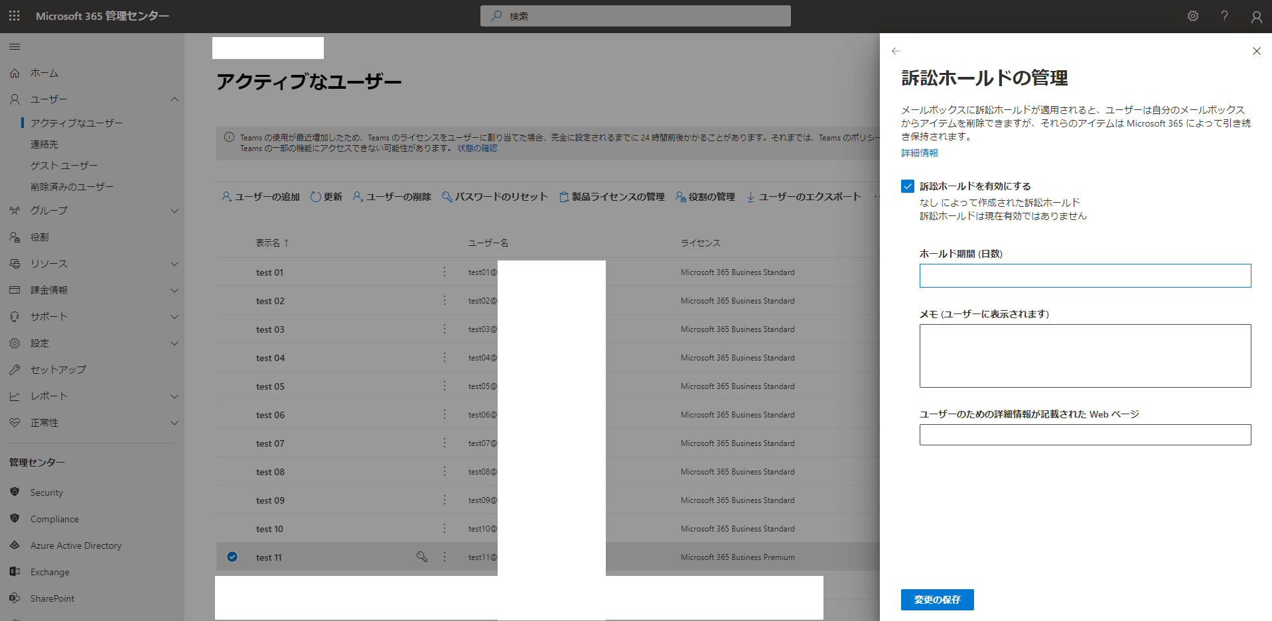
Task: Expand the 正常性 navigation section
Action: [x=175, y=423]
